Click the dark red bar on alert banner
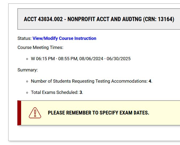This screenshot has width=180, height=145. [x=19, y=113]
